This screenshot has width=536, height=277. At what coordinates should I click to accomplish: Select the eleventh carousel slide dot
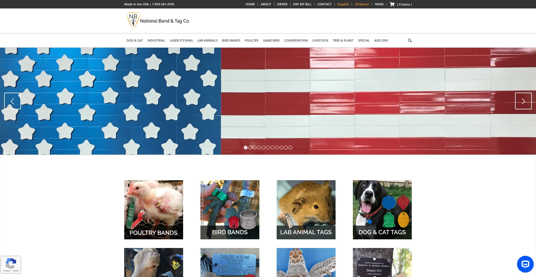click(x=290, y=148)
